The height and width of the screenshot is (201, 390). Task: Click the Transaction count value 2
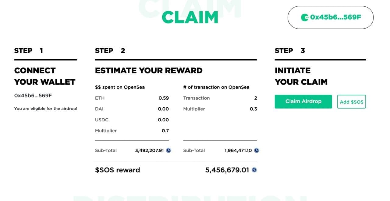click(255, 98)
